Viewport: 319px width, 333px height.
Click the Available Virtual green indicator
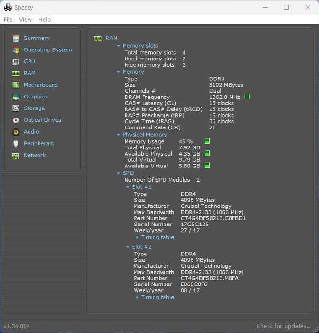207,166
